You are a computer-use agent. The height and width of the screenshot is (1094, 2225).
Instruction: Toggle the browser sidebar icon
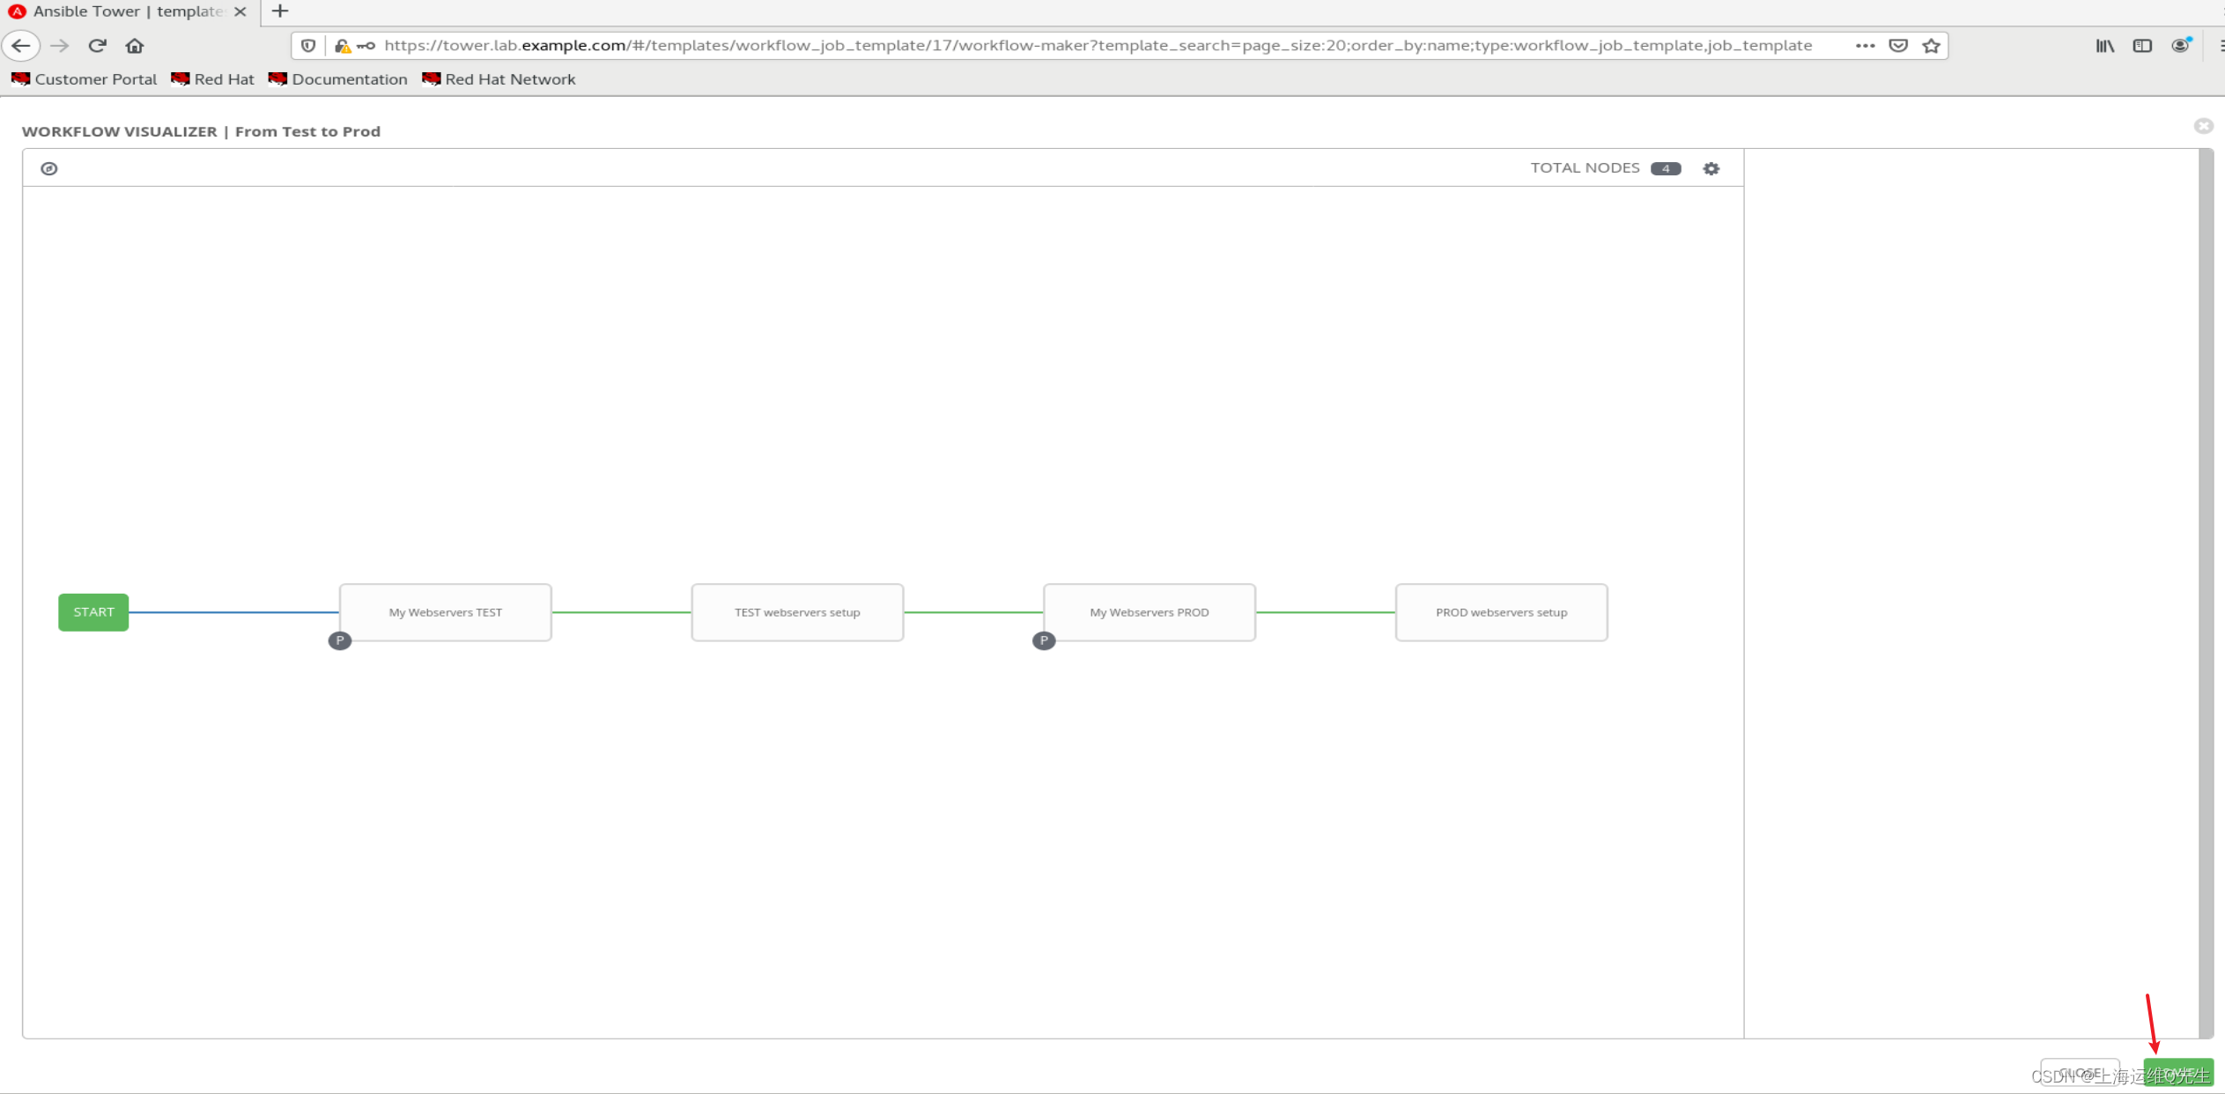click(x=2143, y=45)
